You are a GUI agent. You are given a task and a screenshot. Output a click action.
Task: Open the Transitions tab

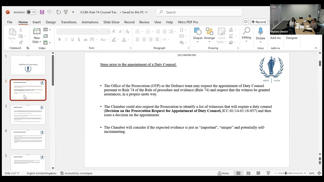69,22
